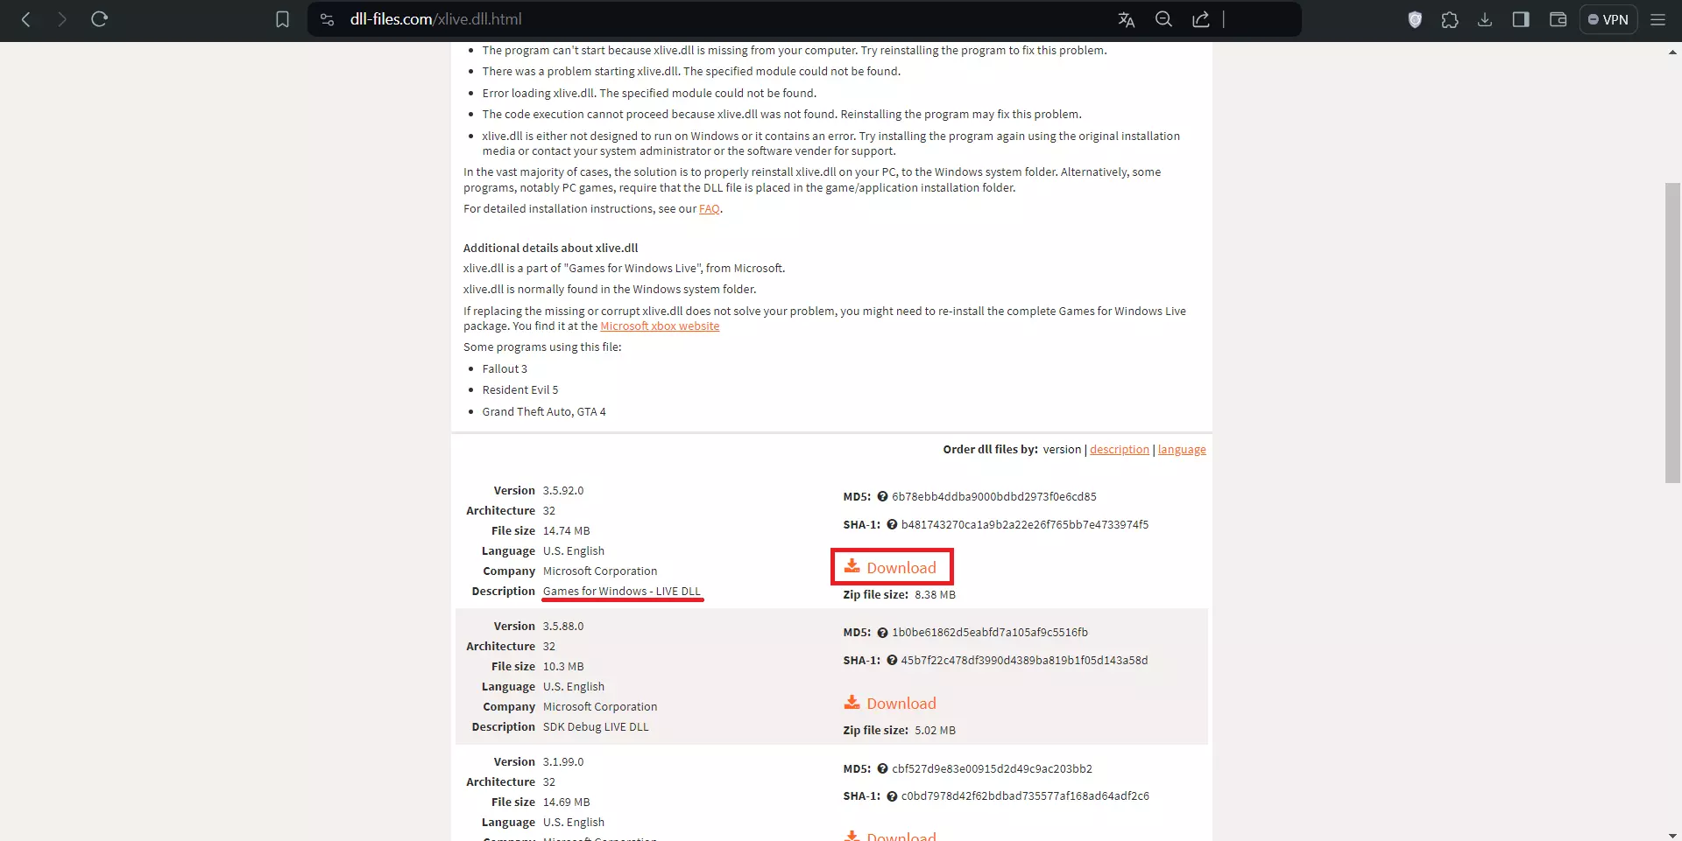Click the file size value 10.3 MB
This screenshot has height=841, width=1682.
[563, 667]
